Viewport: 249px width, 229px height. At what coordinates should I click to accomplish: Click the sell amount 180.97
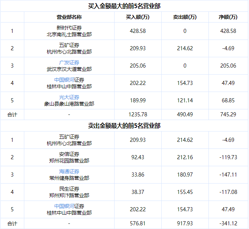[x=185, y=175]
